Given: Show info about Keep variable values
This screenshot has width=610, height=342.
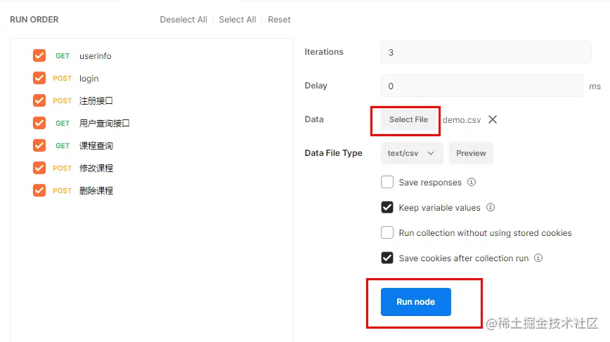Looking at the screenshot, I should tap(491, 208).
